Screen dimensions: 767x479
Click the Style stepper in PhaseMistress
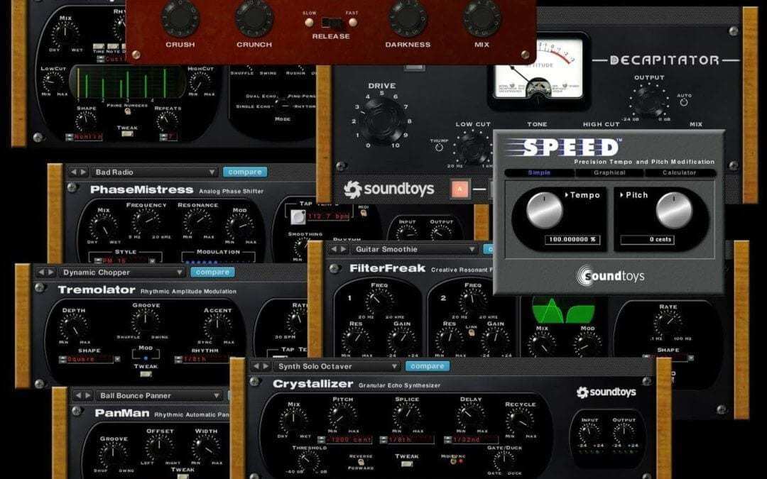point(98,261)
